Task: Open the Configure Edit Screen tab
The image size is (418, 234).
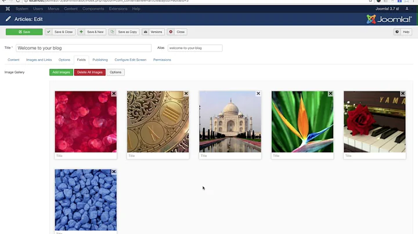Action: (x=131, y=60)
